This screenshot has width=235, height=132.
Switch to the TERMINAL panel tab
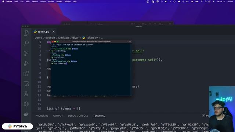pyautogui.click(x=99, y=116)
